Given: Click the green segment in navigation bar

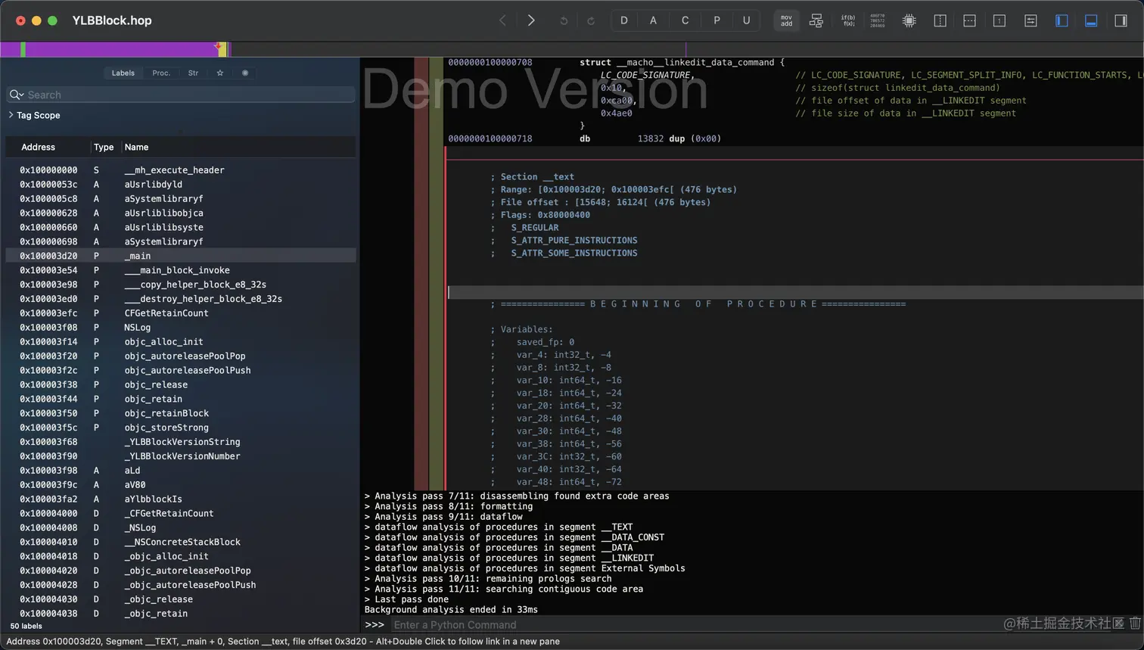Looking at the screenshot, I should pos(23,49).
